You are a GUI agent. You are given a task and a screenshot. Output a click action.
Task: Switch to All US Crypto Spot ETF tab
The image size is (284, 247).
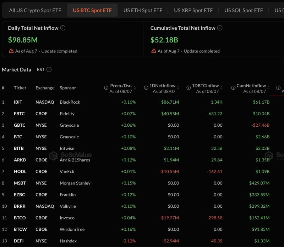click(x=35, y=11)
